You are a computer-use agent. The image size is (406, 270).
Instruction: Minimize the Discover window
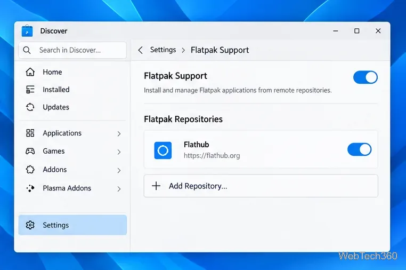(336, 31)
